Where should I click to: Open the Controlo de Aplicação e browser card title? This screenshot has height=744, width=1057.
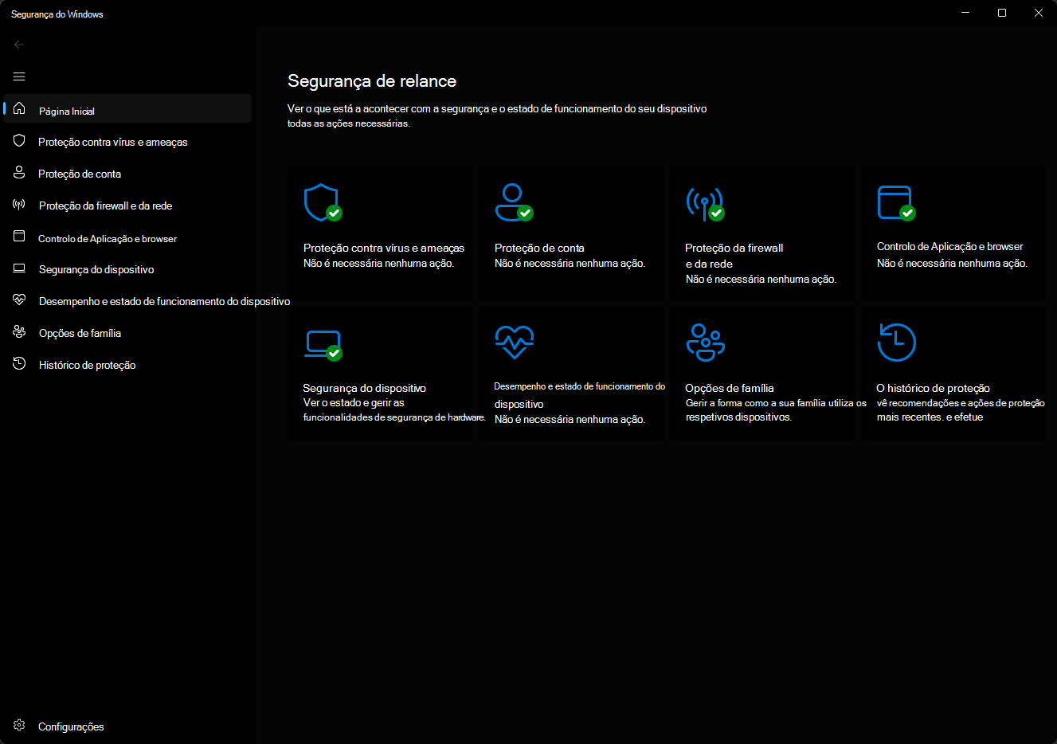950,247
